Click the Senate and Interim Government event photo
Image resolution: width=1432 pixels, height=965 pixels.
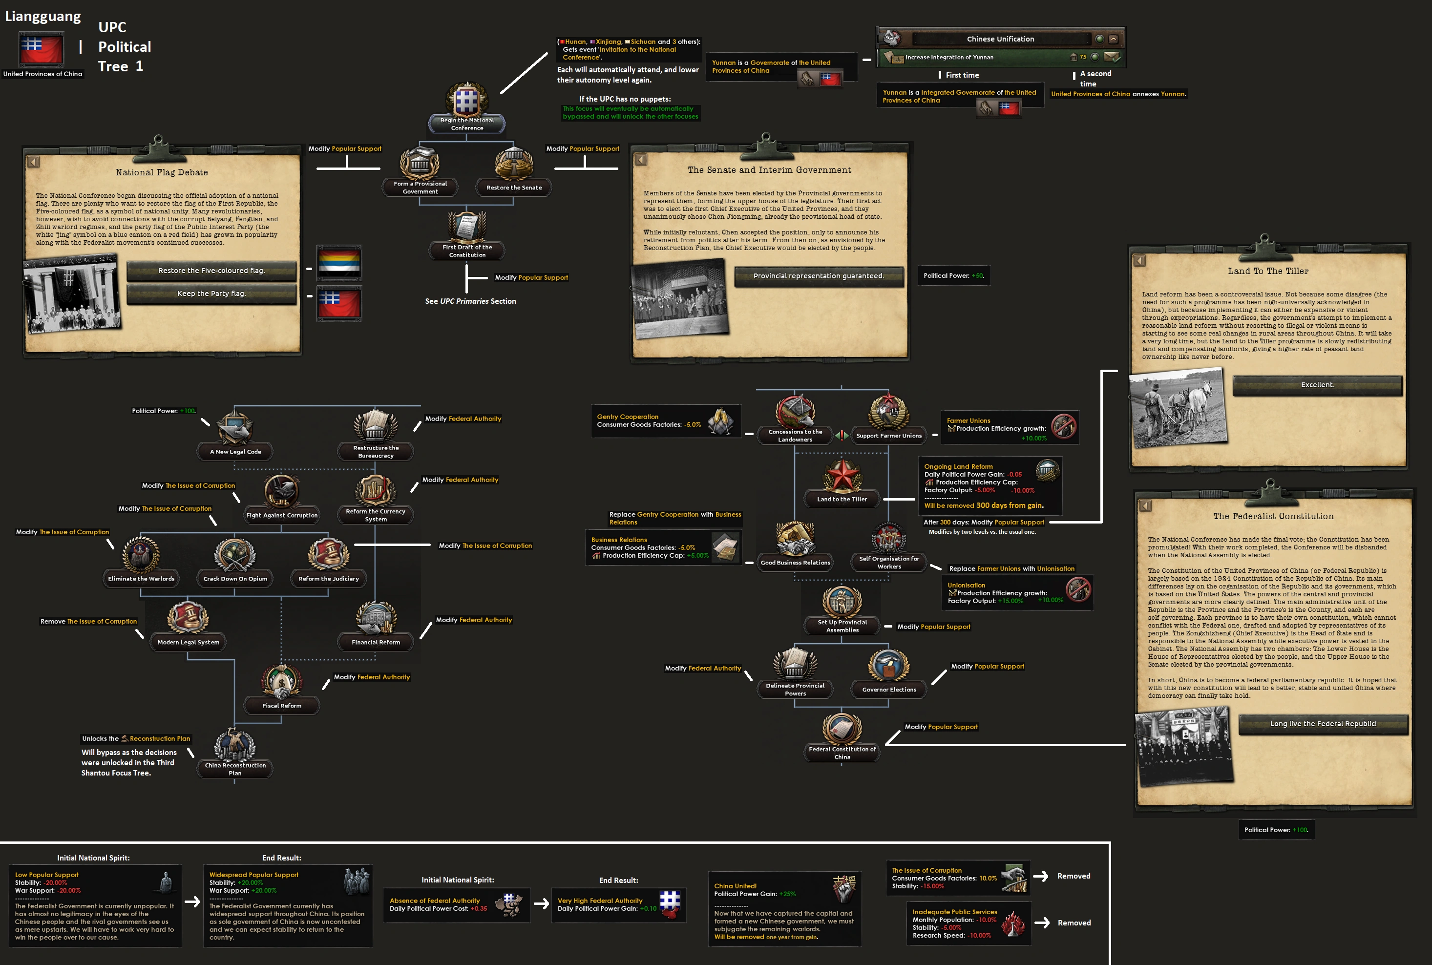[x=679, y=298]
